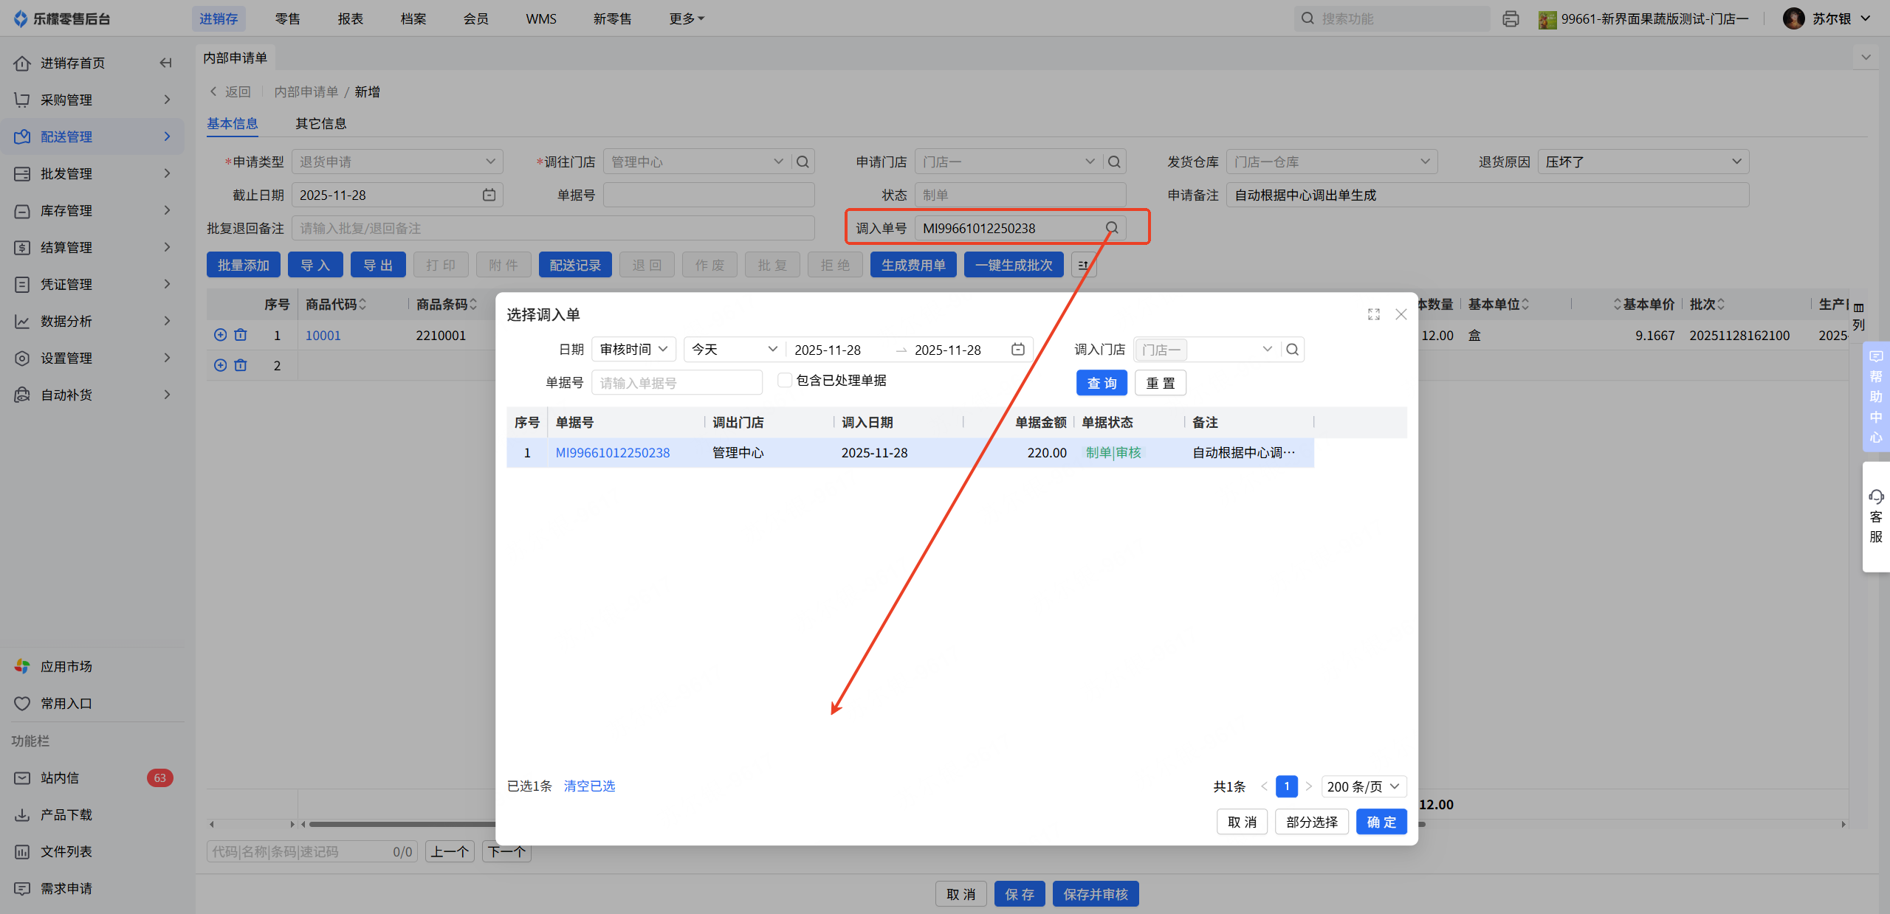1890x914 pixels.
Task: Click the search icon beside 调入单号 field
Action: [1112, 228]
